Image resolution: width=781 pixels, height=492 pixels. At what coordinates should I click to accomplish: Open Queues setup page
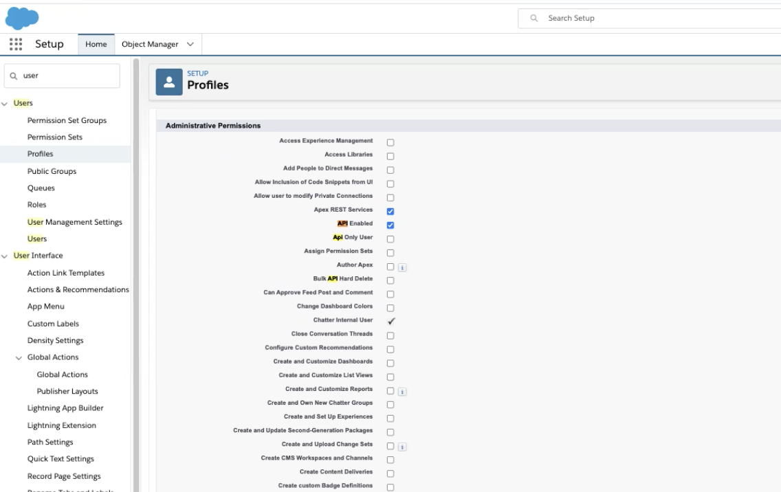click(x=41, y=188)
